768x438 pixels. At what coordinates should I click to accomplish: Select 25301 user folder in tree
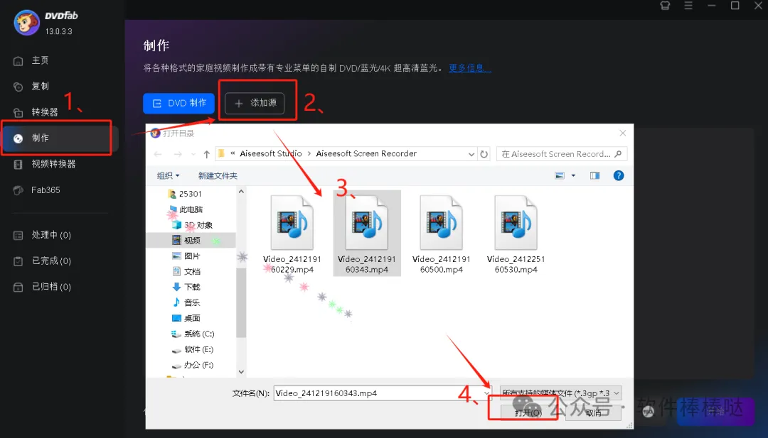pos(185,194)
